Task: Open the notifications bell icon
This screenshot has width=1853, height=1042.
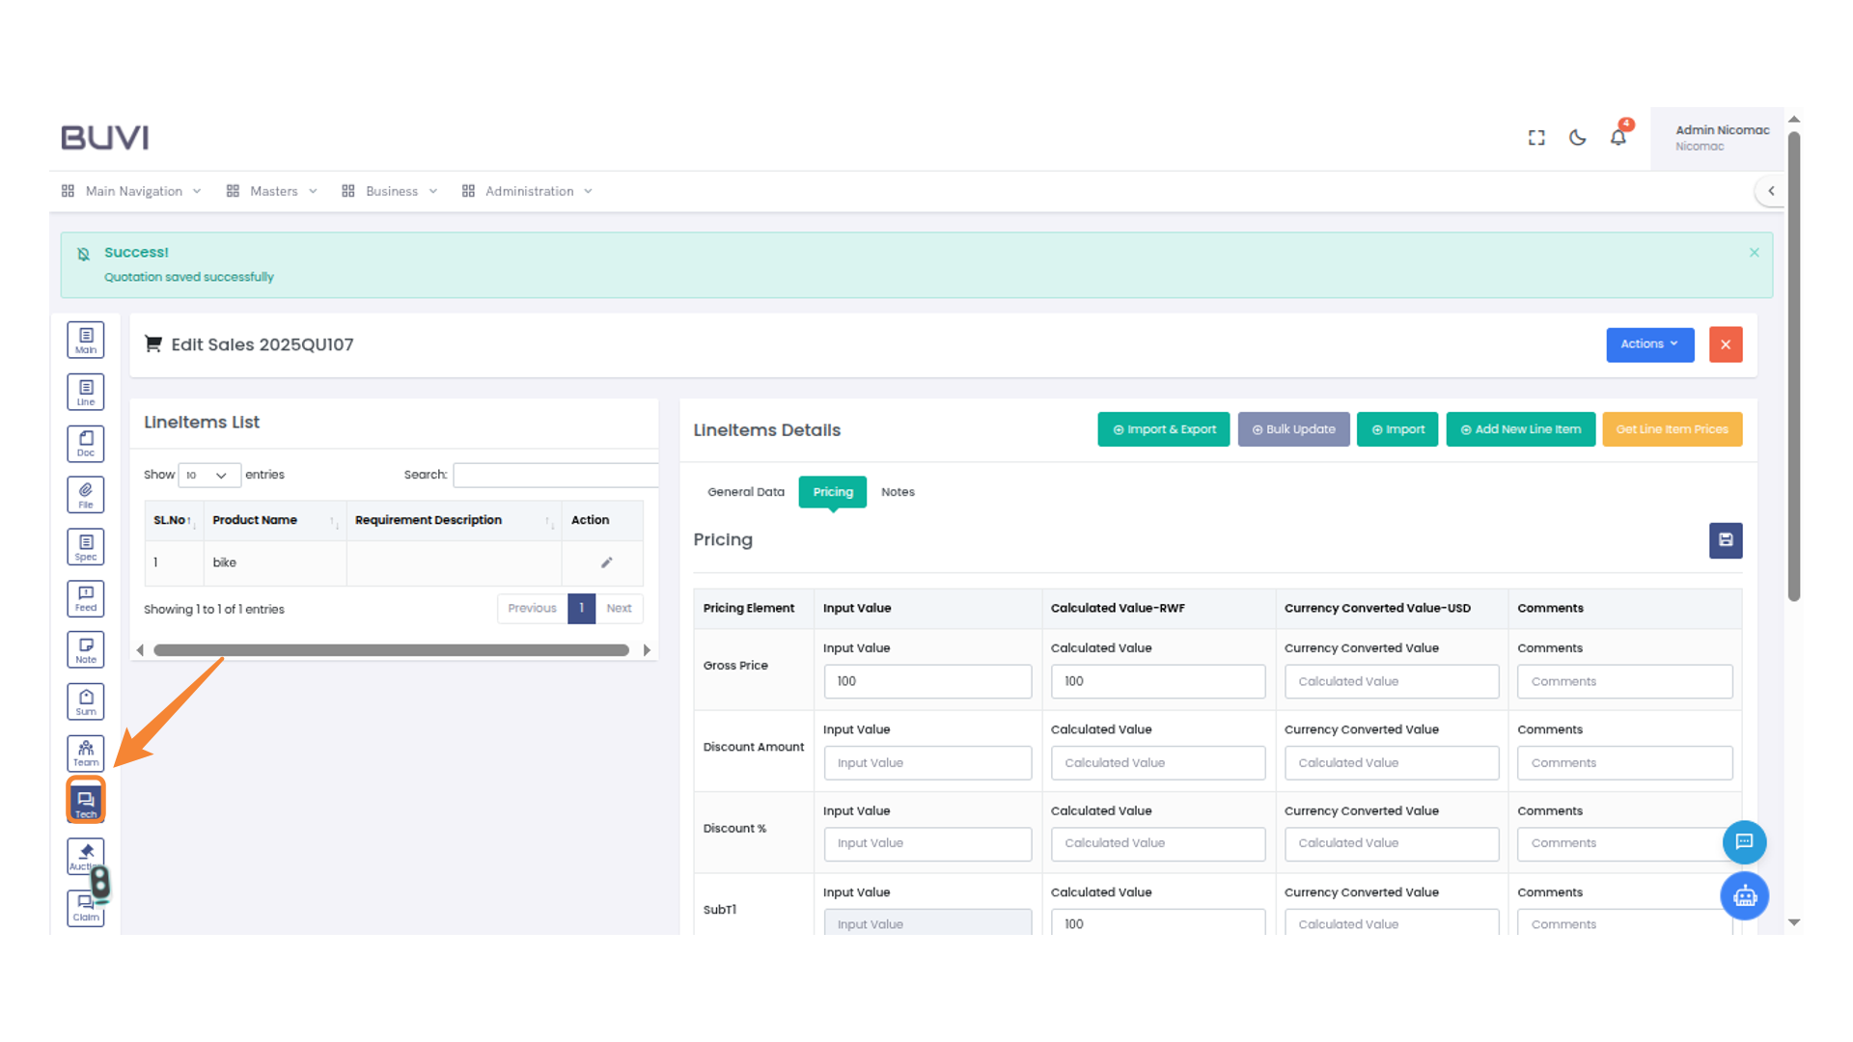Action: [x=1618, y=137]
